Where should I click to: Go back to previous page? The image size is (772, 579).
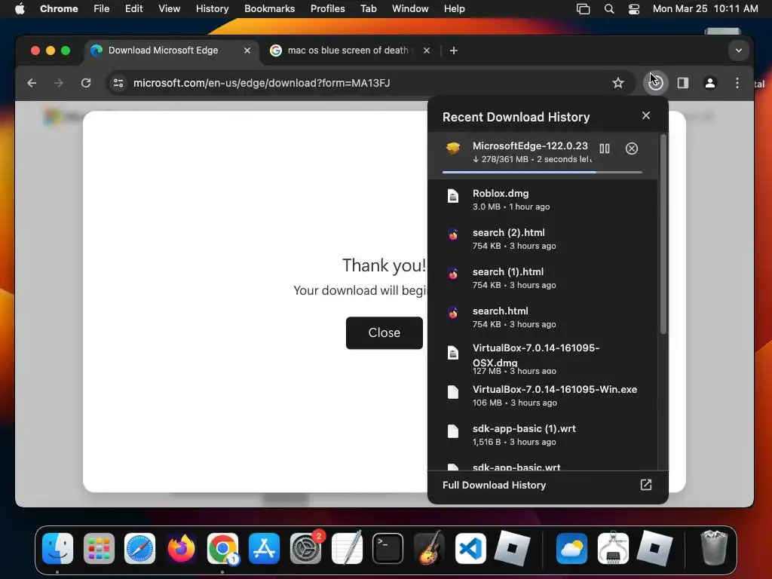click(32, 83)
